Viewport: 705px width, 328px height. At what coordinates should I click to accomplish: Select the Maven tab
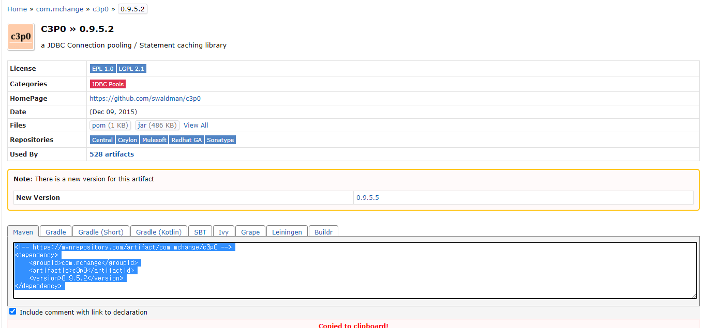(23, 232)
